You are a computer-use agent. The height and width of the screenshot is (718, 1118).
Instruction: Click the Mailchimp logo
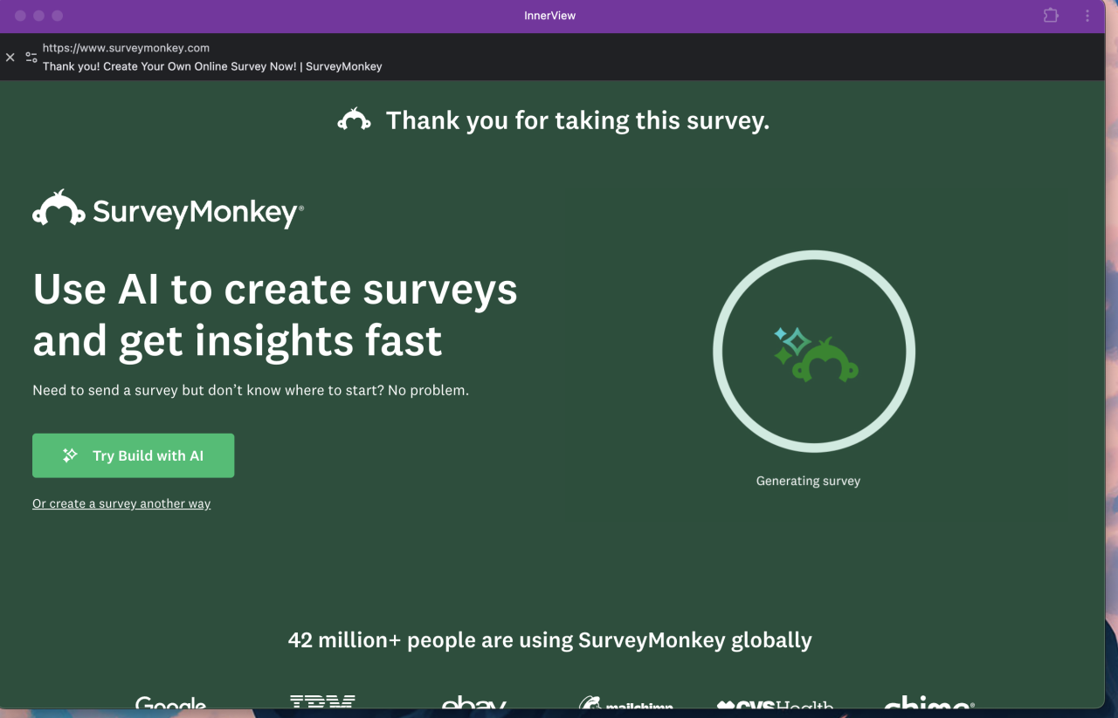click(x=625, y=703)
